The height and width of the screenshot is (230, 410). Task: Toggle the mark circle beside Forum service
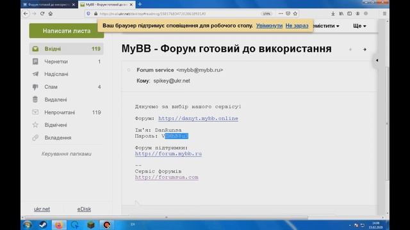[x=129, y=70]
